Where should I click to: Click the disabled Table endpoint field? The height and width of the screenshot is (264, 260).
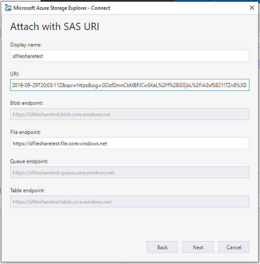click(130, 201)
